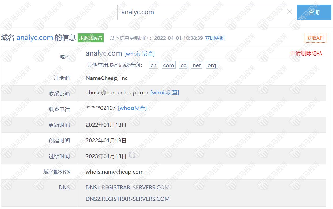Viewport: 333px width, 209px height.
Task: Open whois反查 link beside phone number
Action: point(132,108)
